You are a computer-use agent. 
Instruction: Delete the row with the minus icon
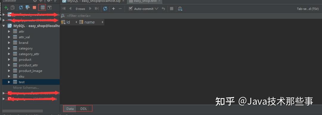point(120,9)
